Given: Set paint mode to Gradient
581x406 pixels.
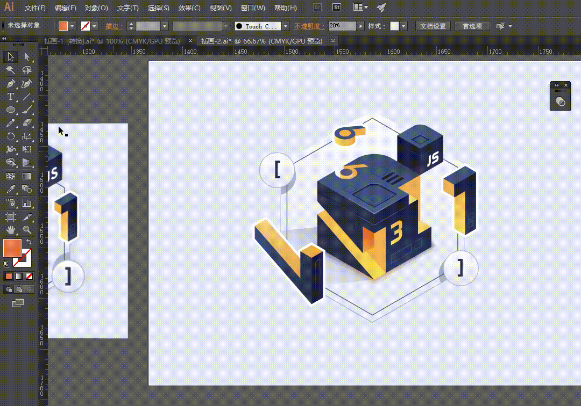Looking at the screenshot, I should click(x=19, y=276).
